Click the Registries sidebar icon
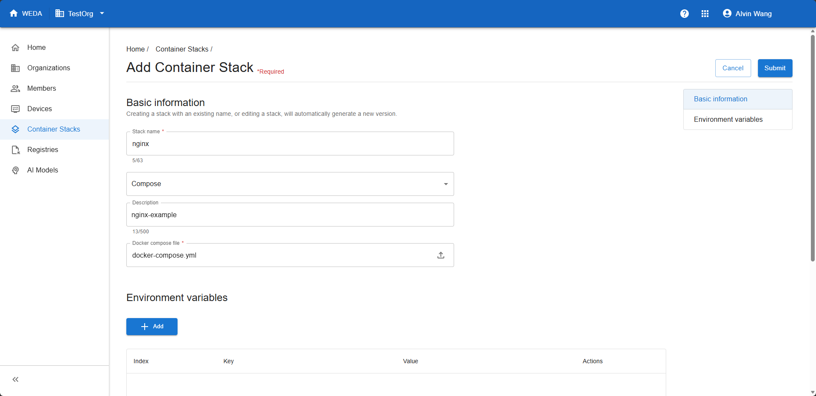Viewport: 816px width, 396px height. pos(15,150)
